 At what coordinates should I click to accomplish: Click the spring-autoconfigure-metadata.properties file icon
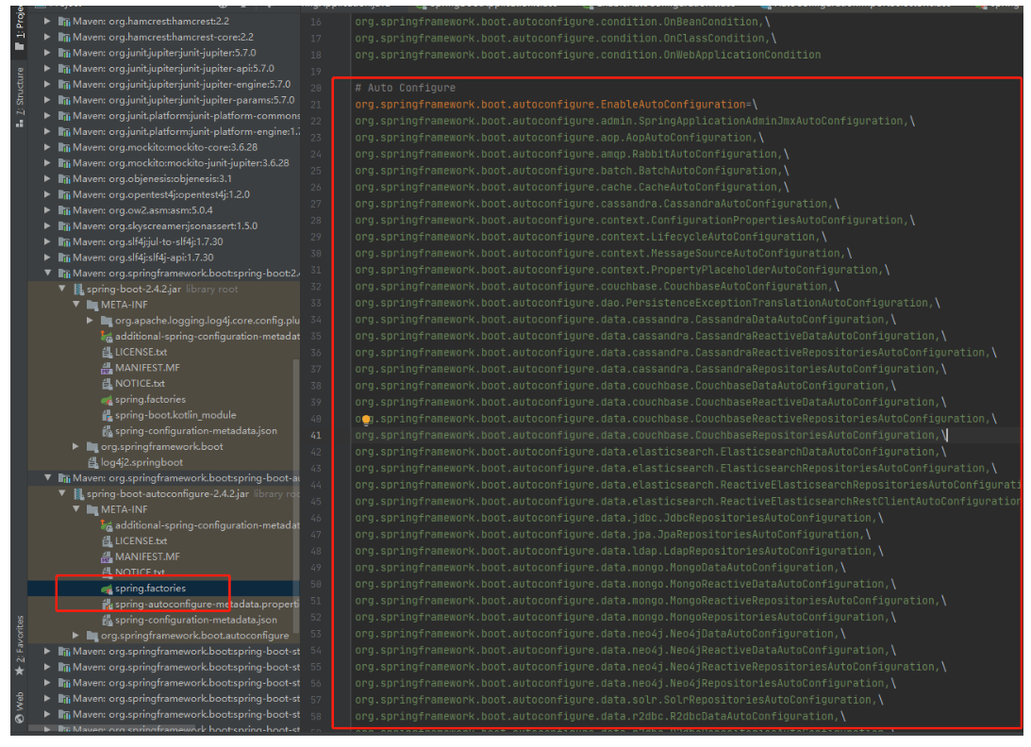click(107, 605)
